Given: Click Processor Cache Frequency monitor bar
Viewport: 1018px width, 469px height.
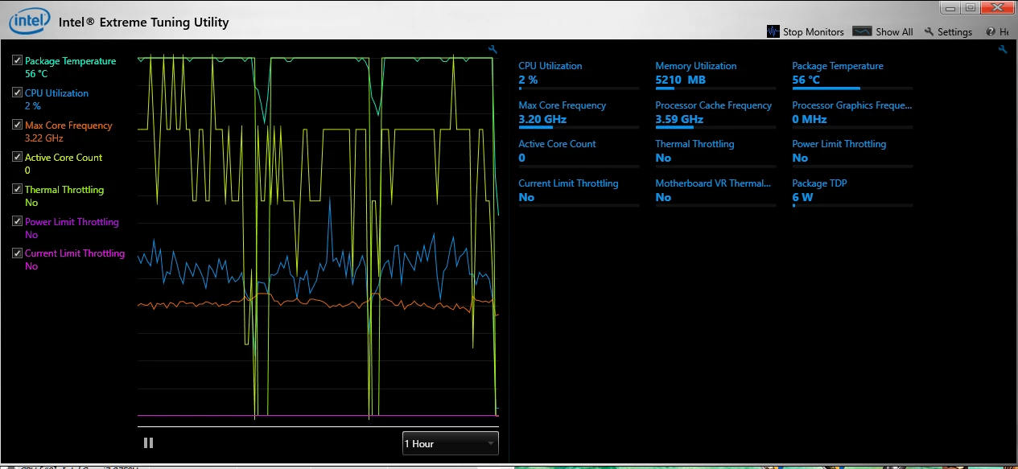Looking at the screenshot, I should point(715,127).
